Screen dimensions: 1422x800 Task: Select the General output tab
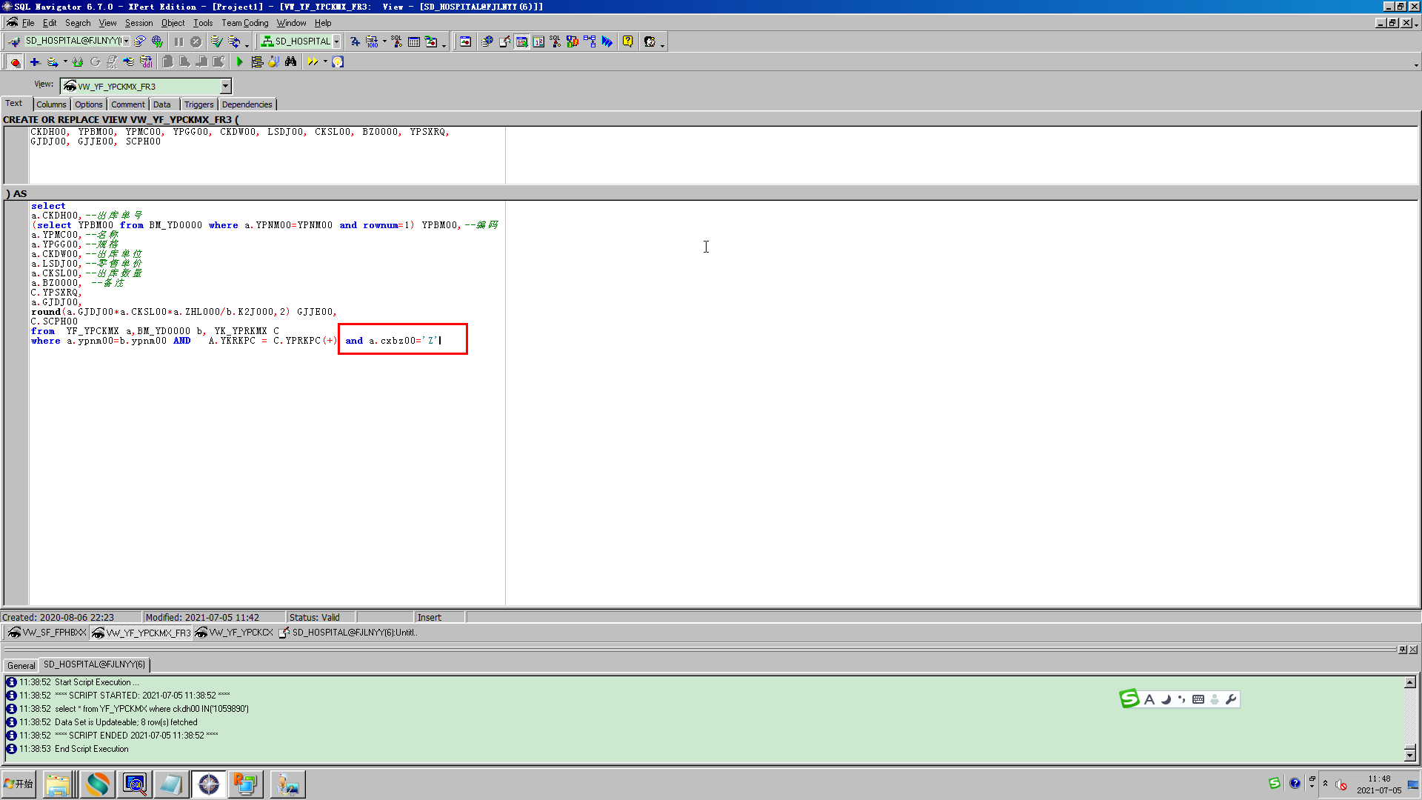(x=21, y=665)
